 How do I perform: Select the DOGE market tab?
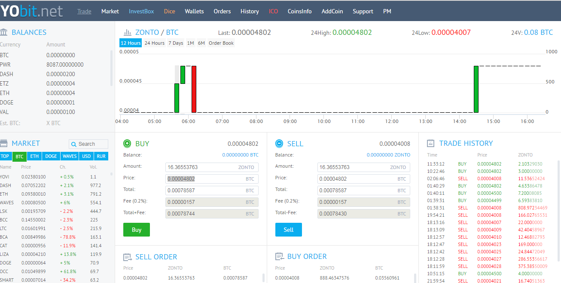point(51,156)
